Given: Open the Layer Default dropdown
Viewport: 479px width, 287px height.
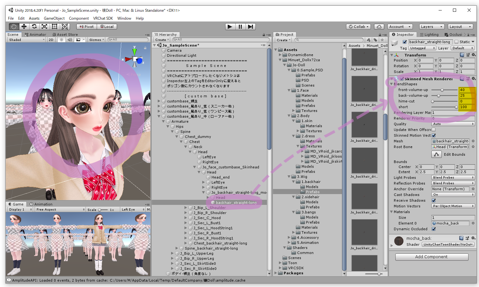Looking at the screenshot, I should pyautogui.click(x=463, y=48).
